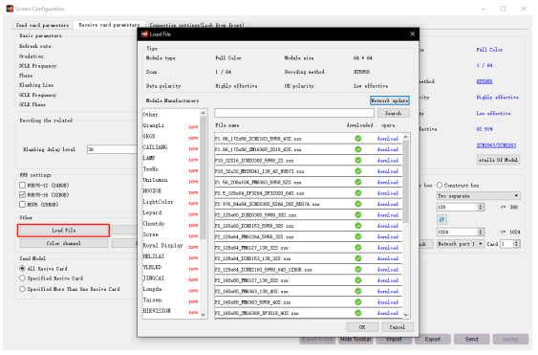Image resolution: width=538 pixels, height=355 pixels.
Task: Click Cancel in Load File dialog
Action: pos(398,327)
